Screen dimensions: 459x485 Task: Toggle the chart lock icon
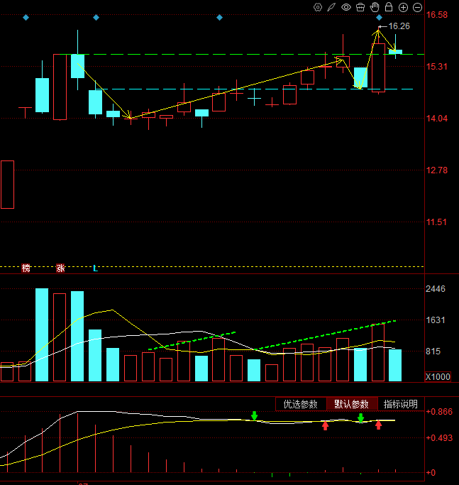click(389, 7)
